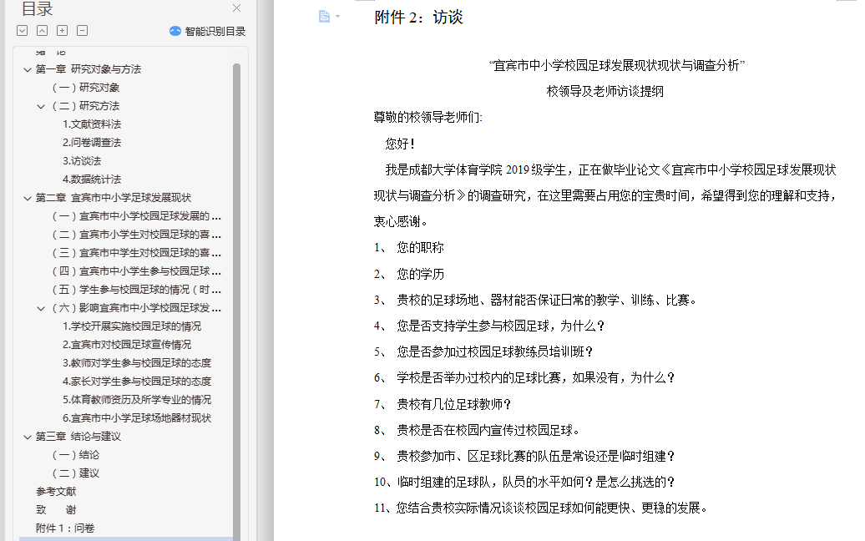865x541 pixels.
Task: Select 2.问卷调查法 in outline
Action: click(92, 143)
